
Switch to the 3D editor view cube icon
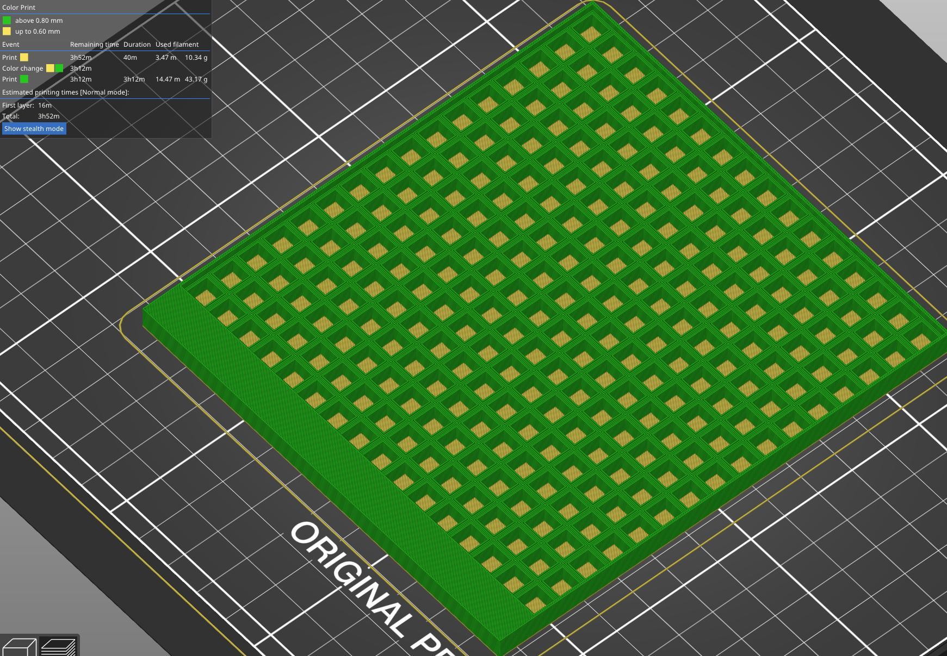pos(20,647)
